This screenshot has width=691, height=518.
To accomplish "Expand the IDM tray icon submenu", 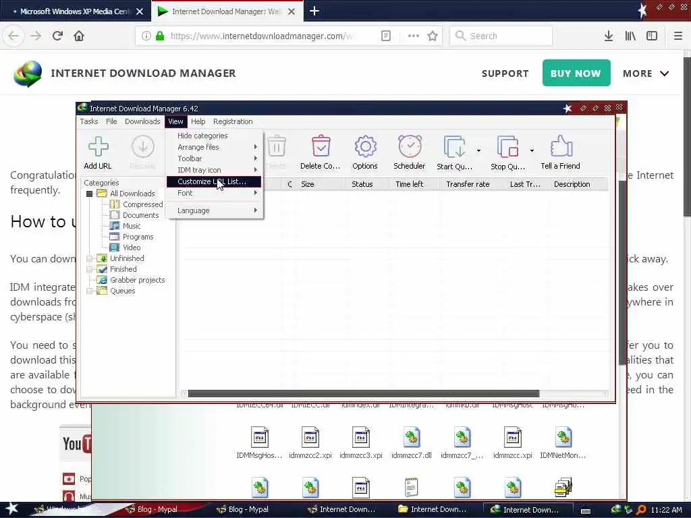I will click(x=214, y=170).
